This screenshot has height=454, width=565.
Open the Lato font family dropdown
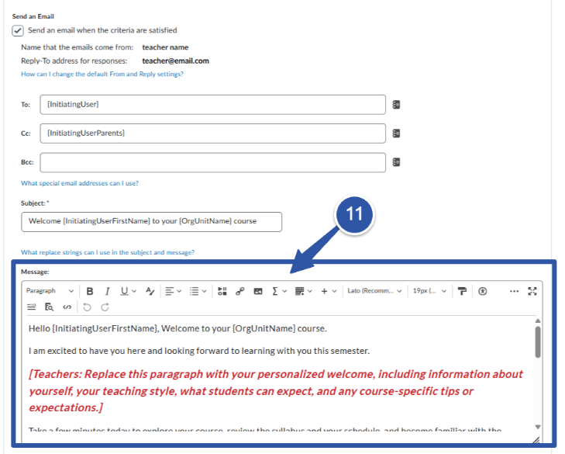point(374,291)
